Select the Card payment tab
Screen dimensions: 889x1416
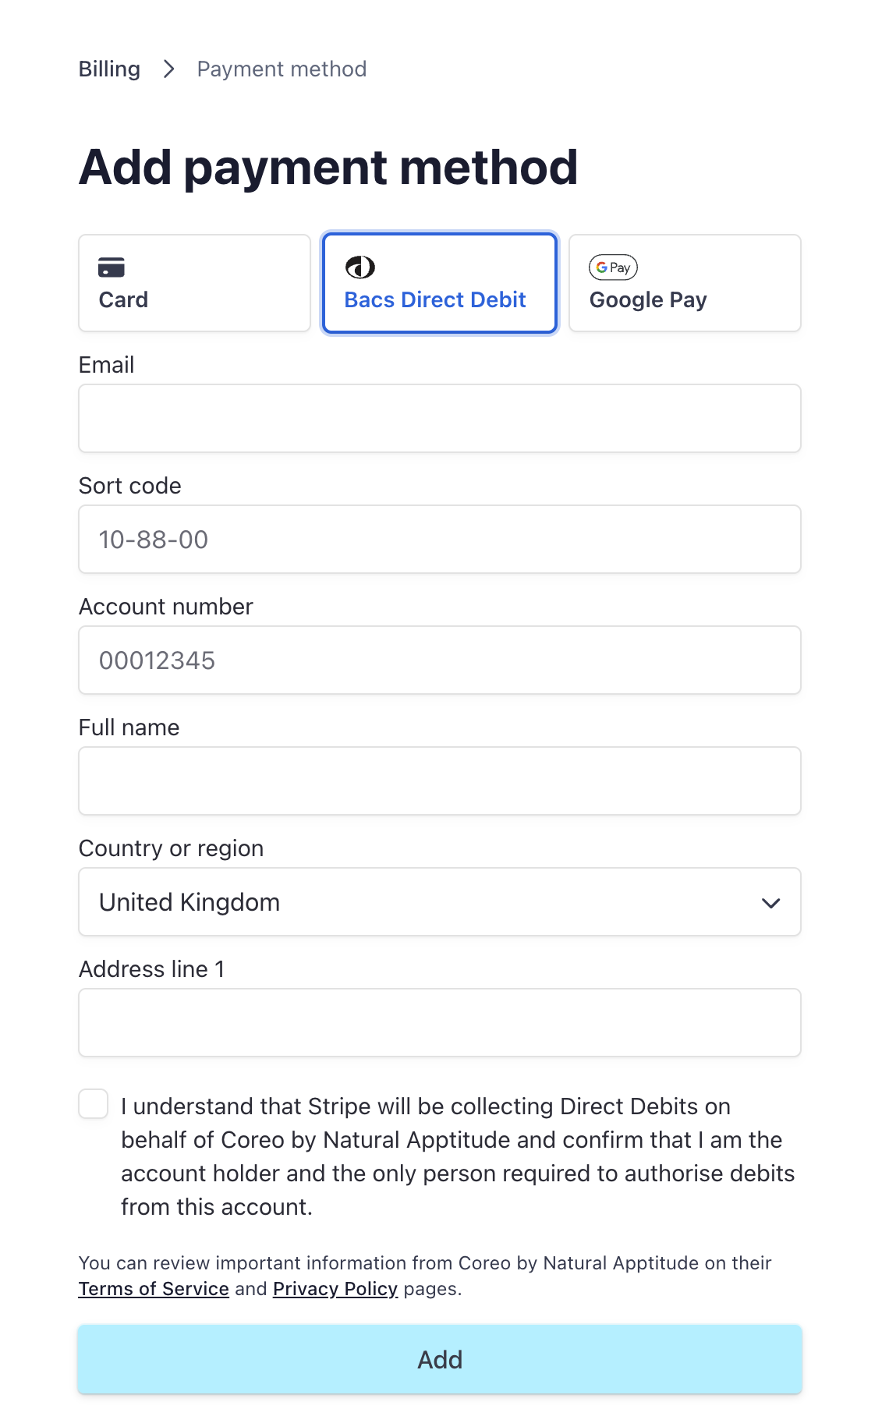(194, 283)
